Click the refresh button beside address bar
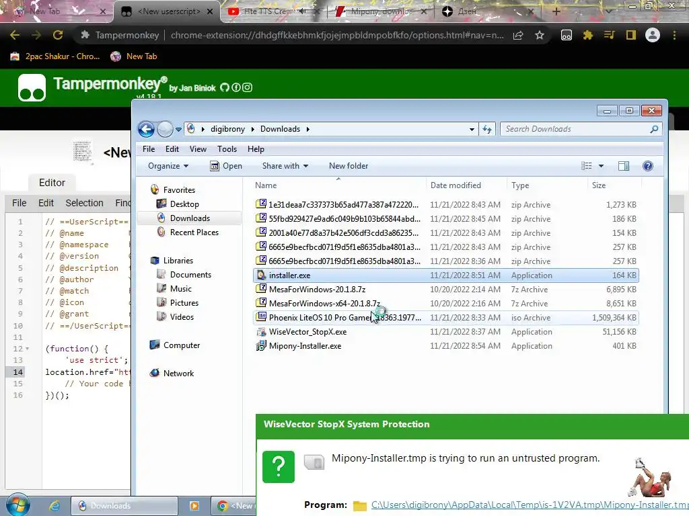The image size is (689, 516). 487,129
